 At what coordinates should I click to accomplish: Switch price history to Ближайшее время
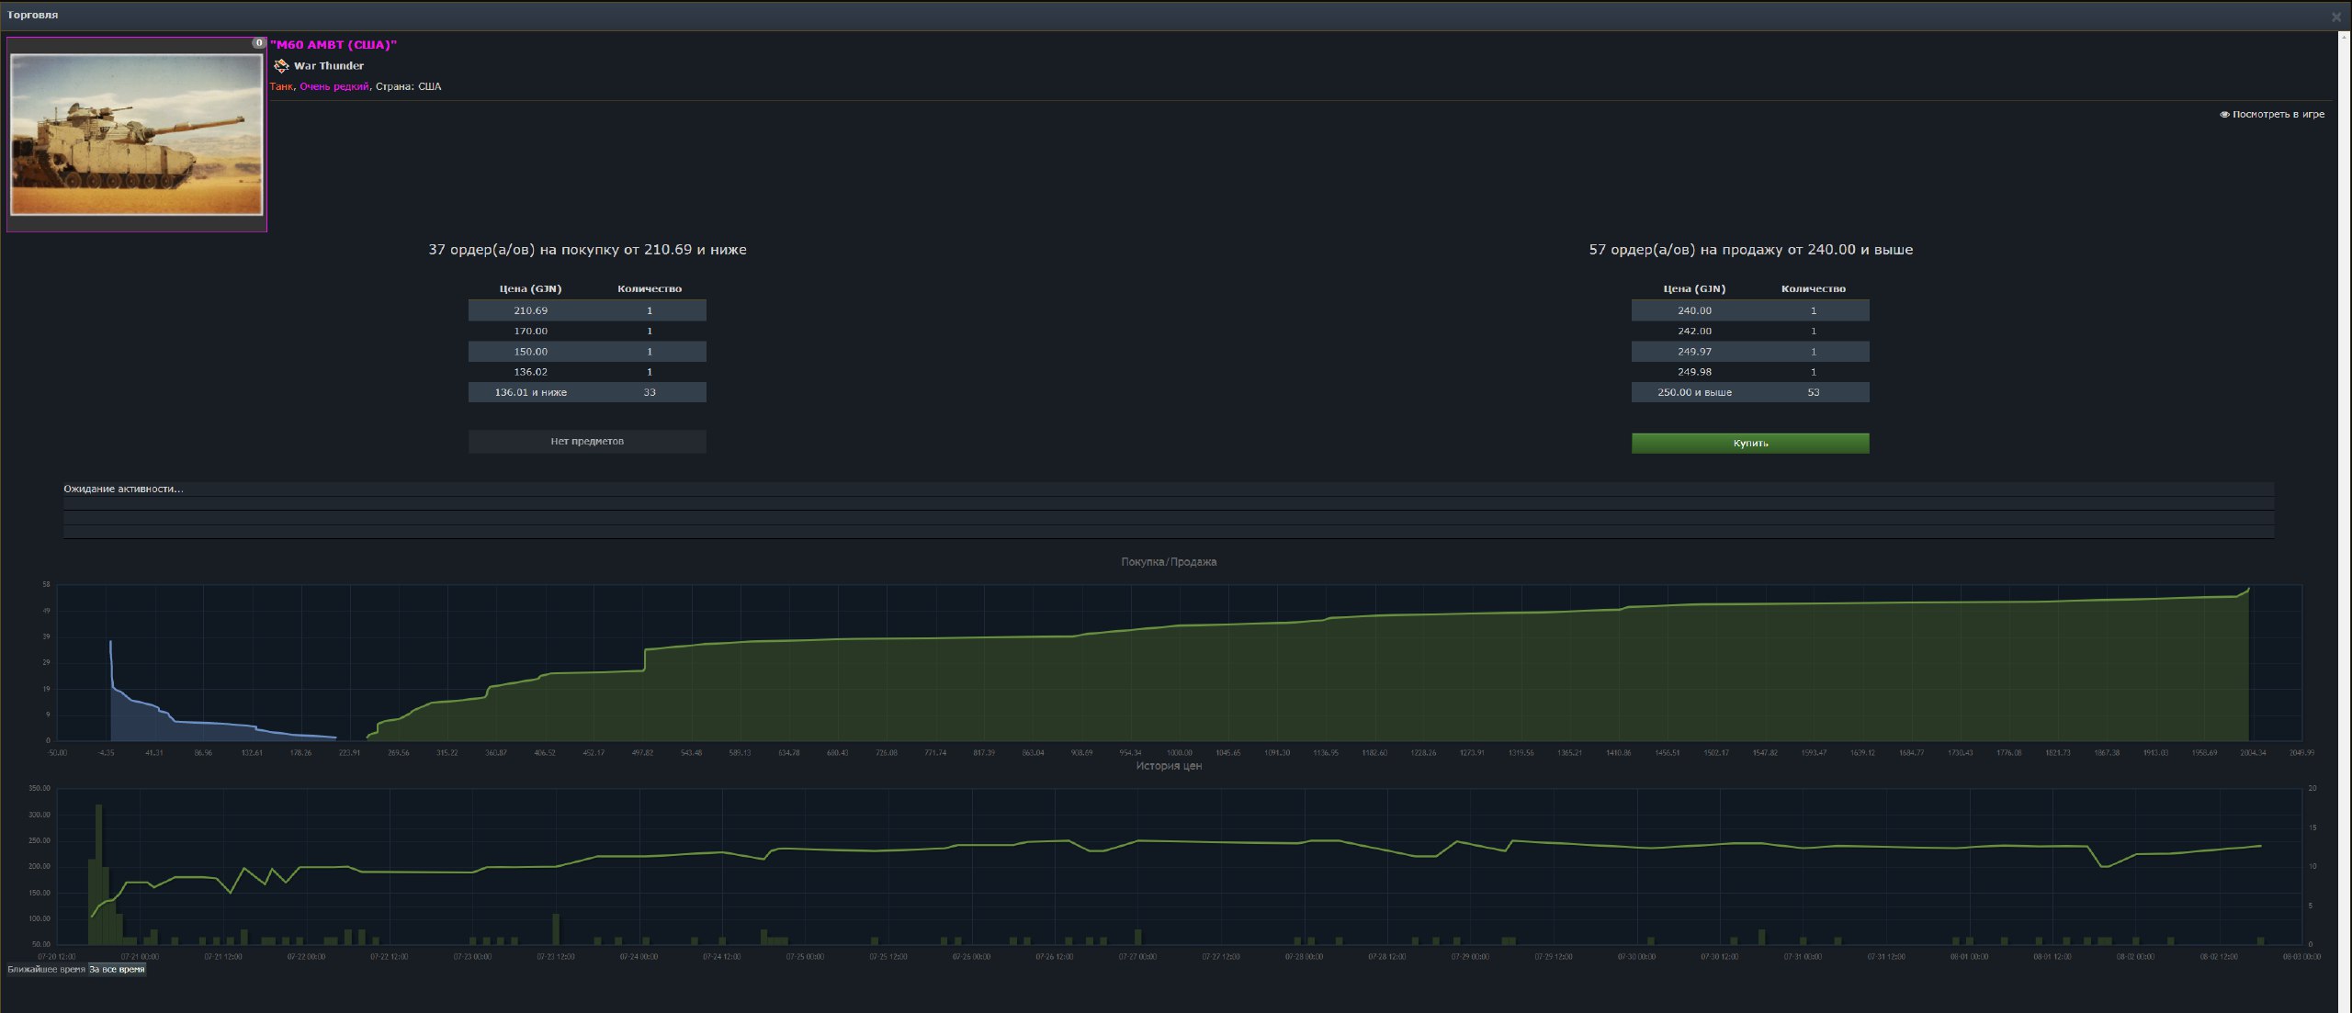pyautogui.click(x=46, y=969)
